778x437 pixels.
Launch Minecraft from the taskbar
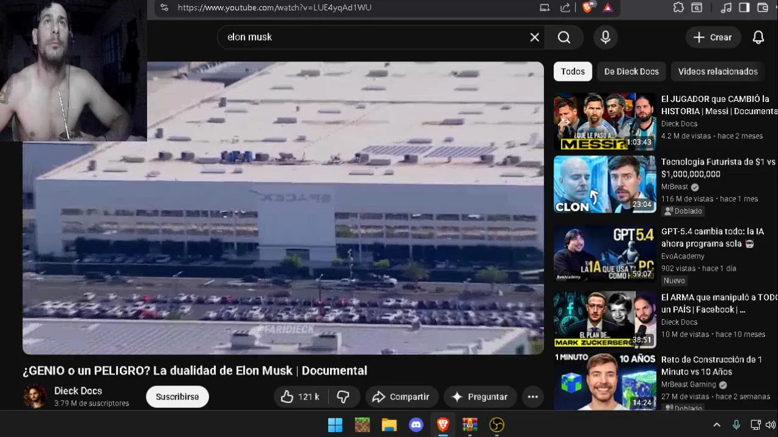click(362, 425)
